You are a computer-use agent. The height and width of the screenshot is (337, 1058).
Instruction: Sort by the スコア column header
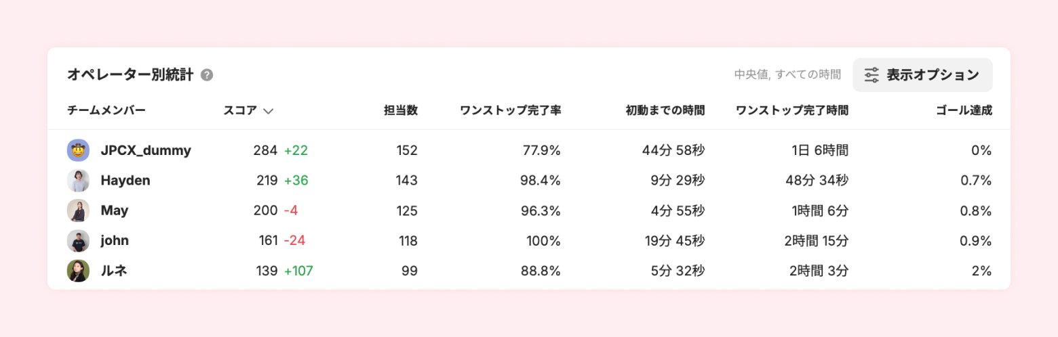point(240,110)
